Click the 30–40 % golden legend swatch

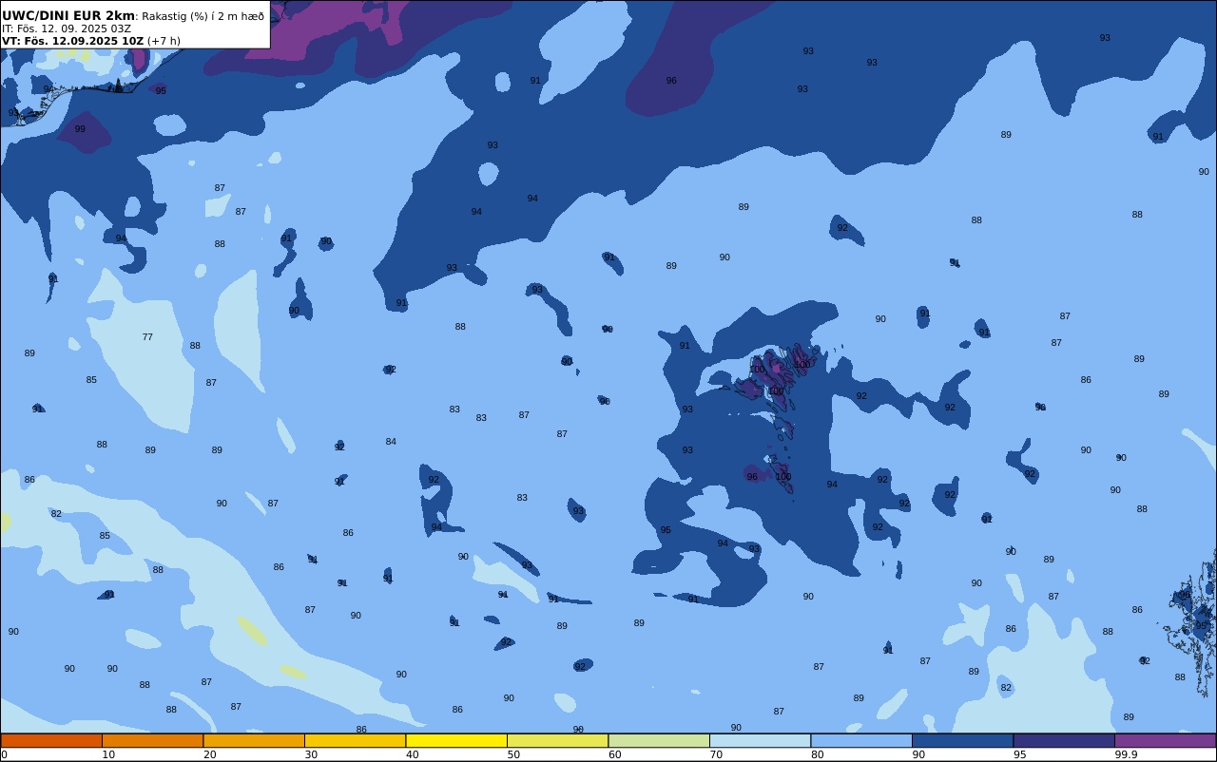[355, 740]
